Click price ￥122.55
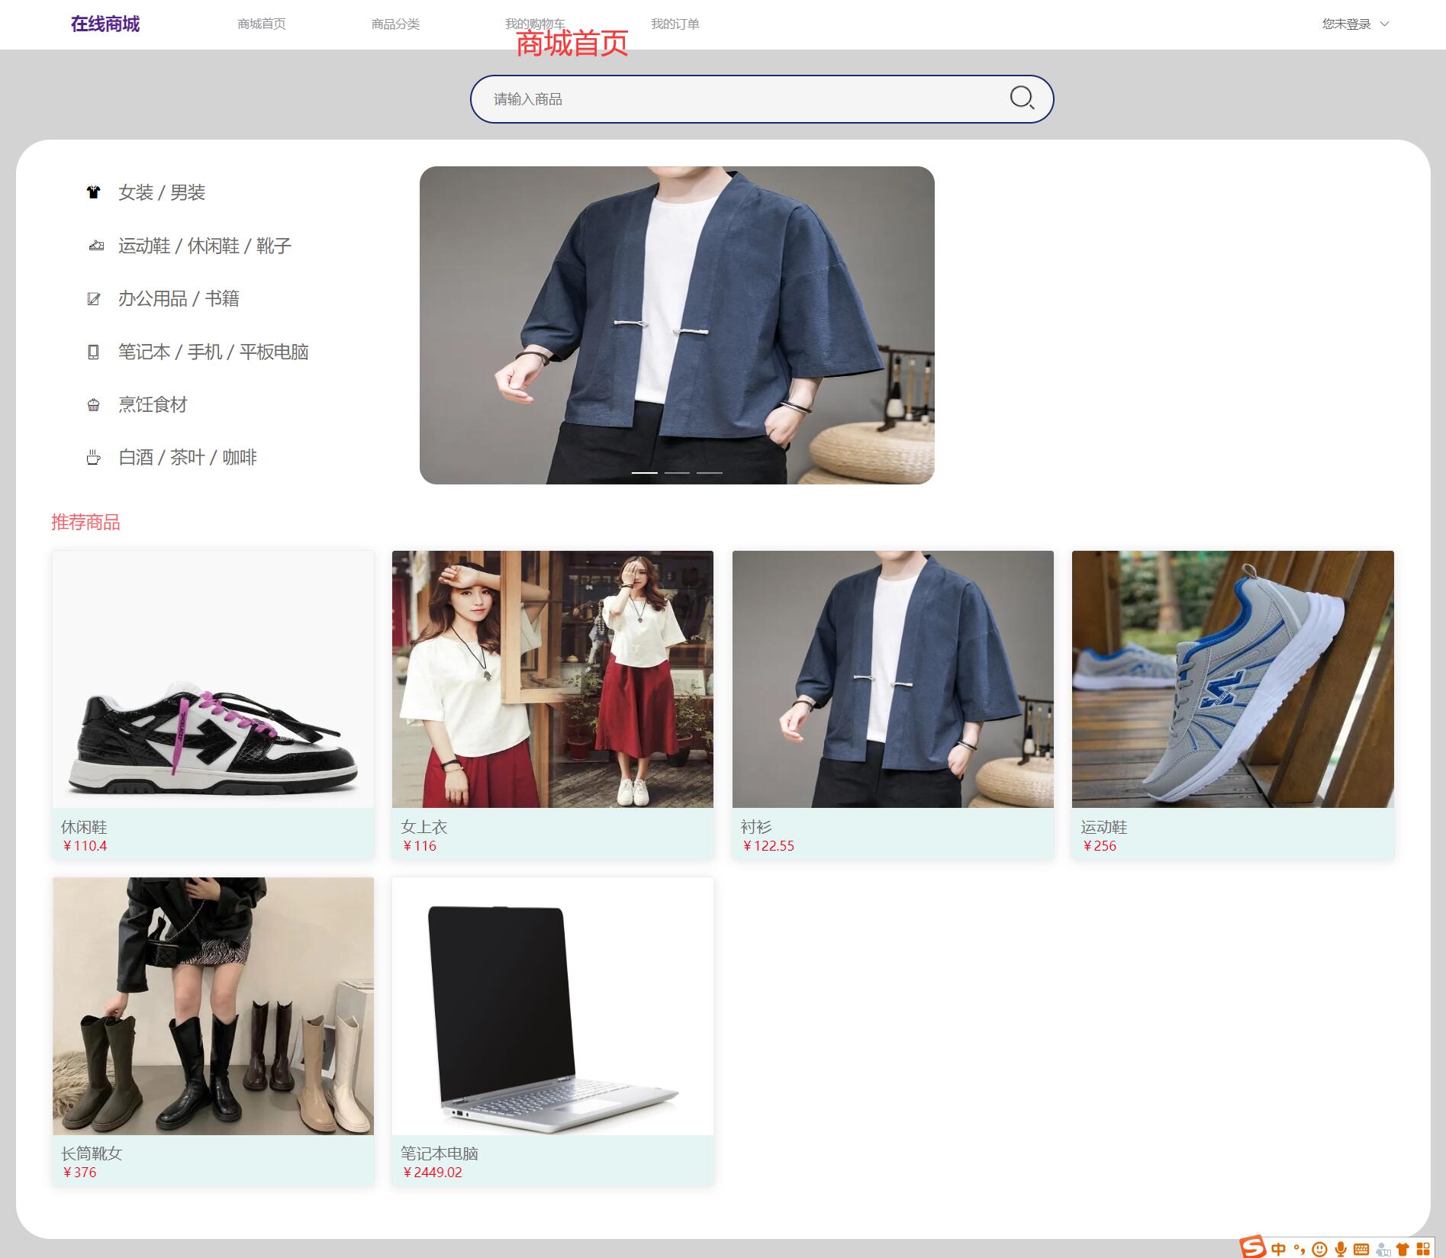 (x=768, y=846)
